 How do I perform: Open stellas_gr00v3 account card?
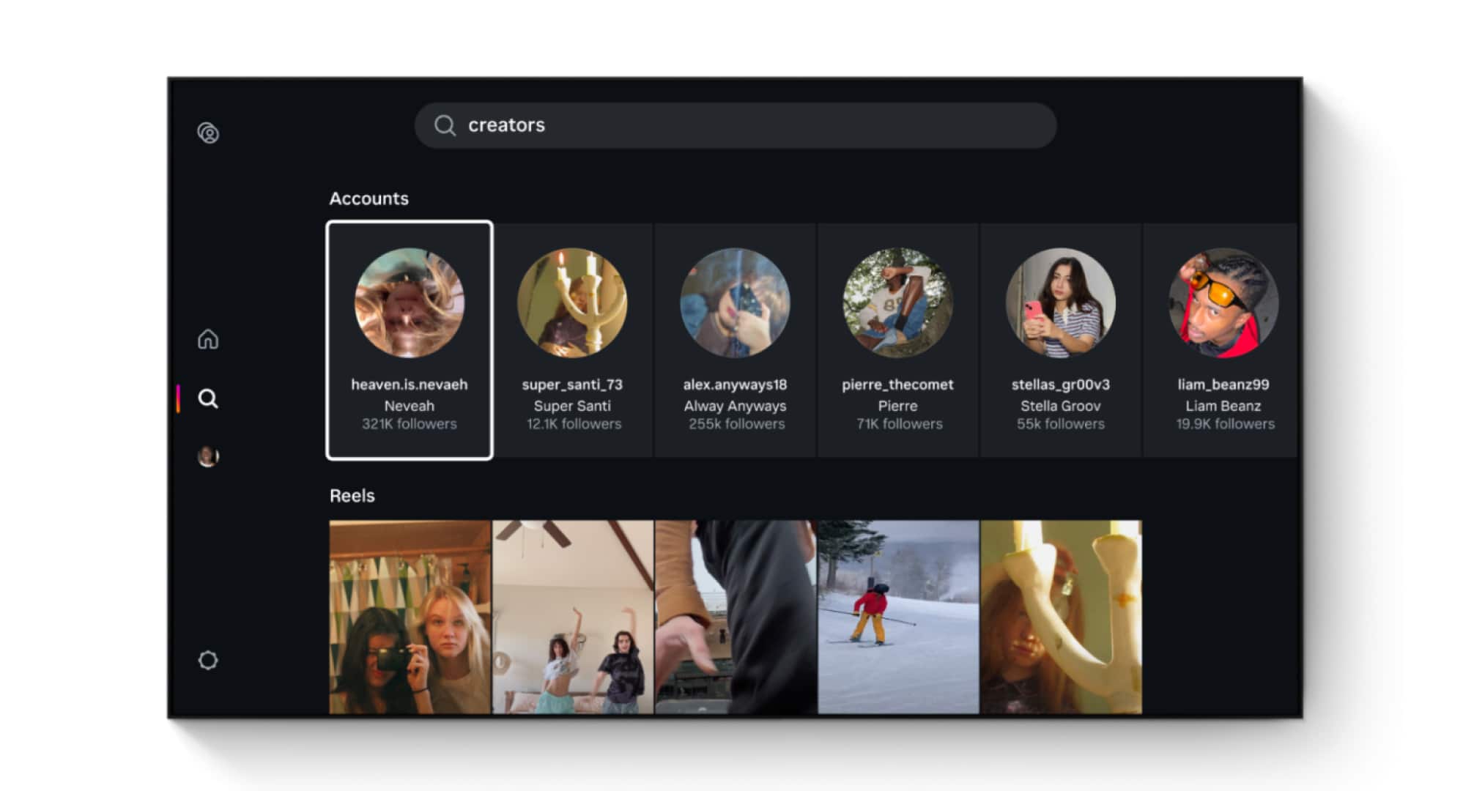1060,340
